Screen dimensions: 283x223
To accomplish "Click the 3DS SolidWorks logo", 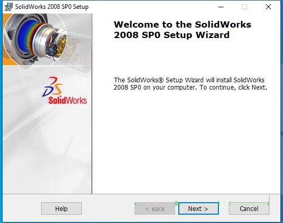I will tap(65, 91).
